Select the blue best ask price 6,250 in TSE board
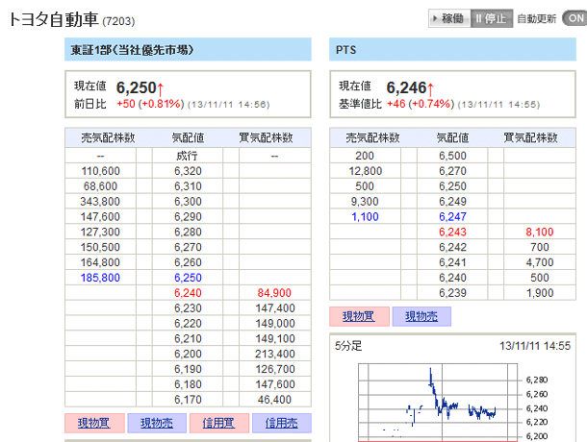The image size is (587, 442). [x=188, y=278]
